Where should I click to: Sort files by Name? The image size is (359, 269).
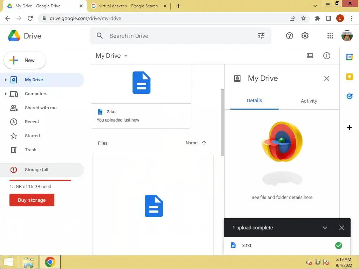click(191, 143)
